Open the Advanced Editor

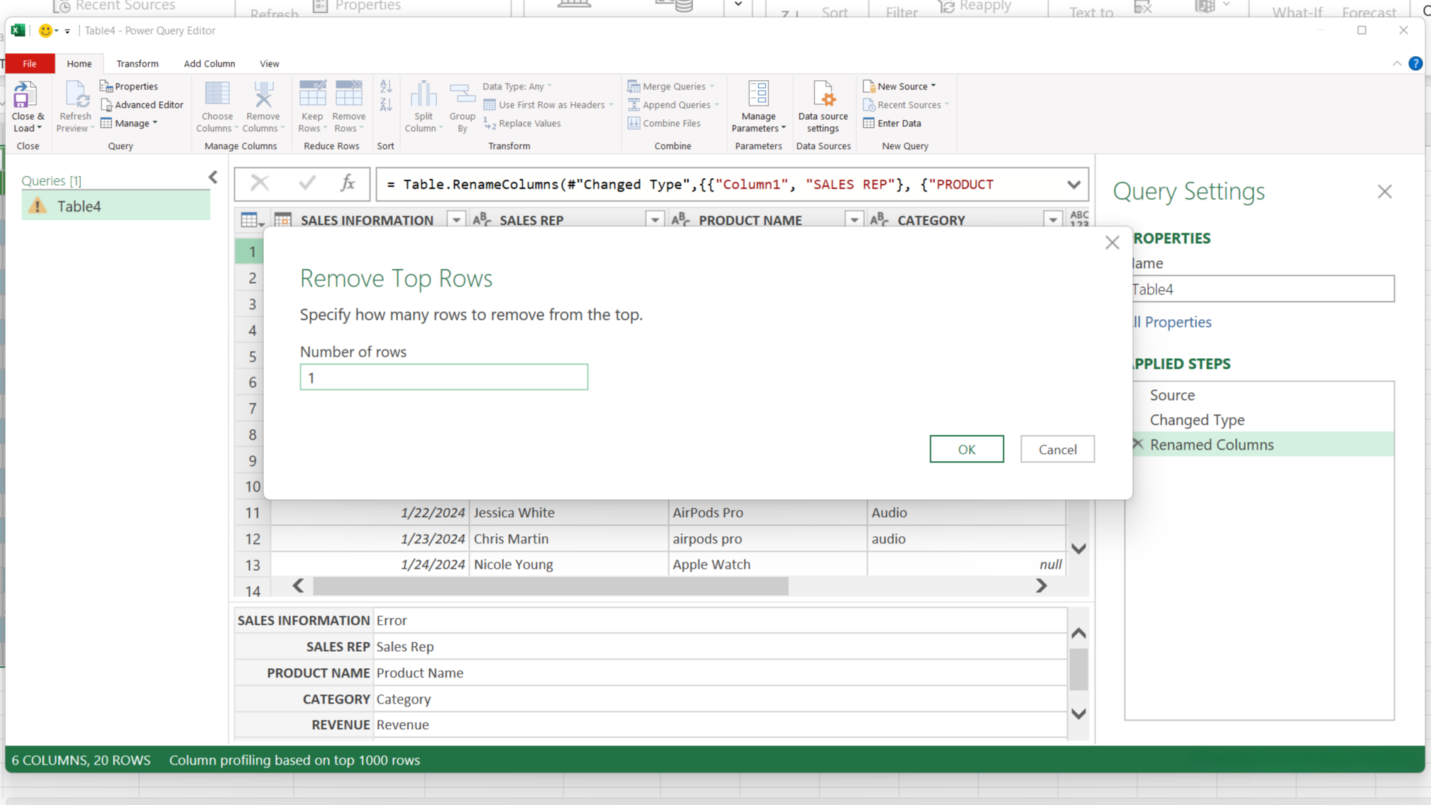pyautogui.click(x=142, y=105)
